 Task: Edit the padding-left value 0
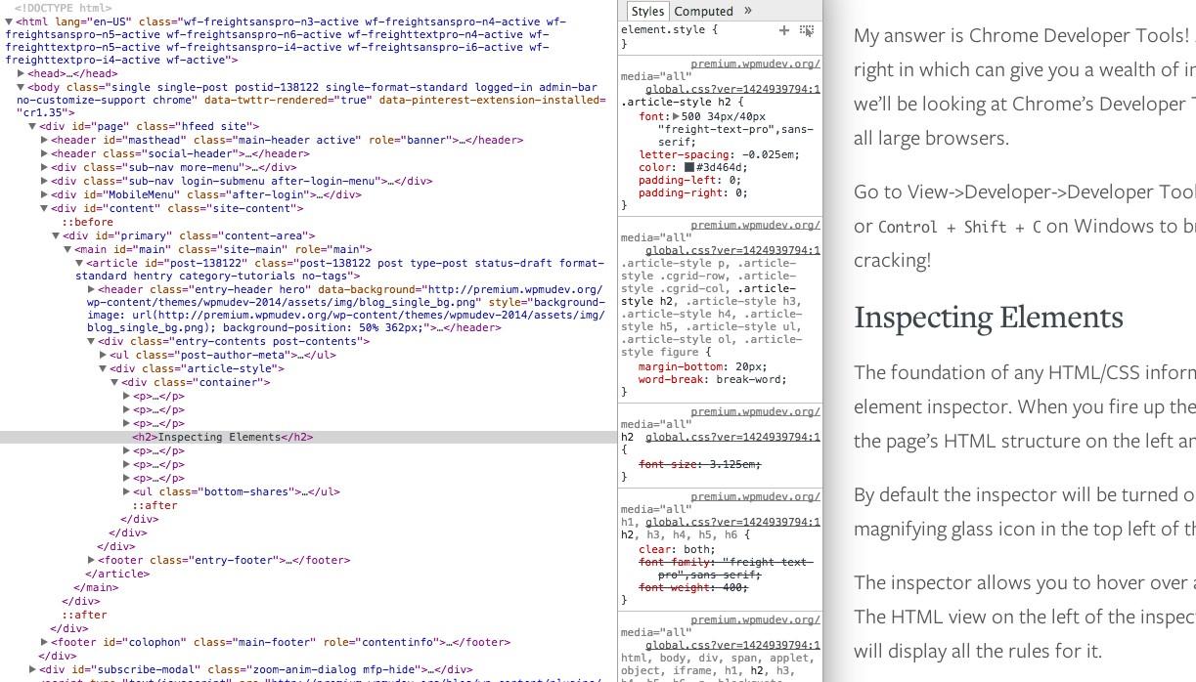734,181
